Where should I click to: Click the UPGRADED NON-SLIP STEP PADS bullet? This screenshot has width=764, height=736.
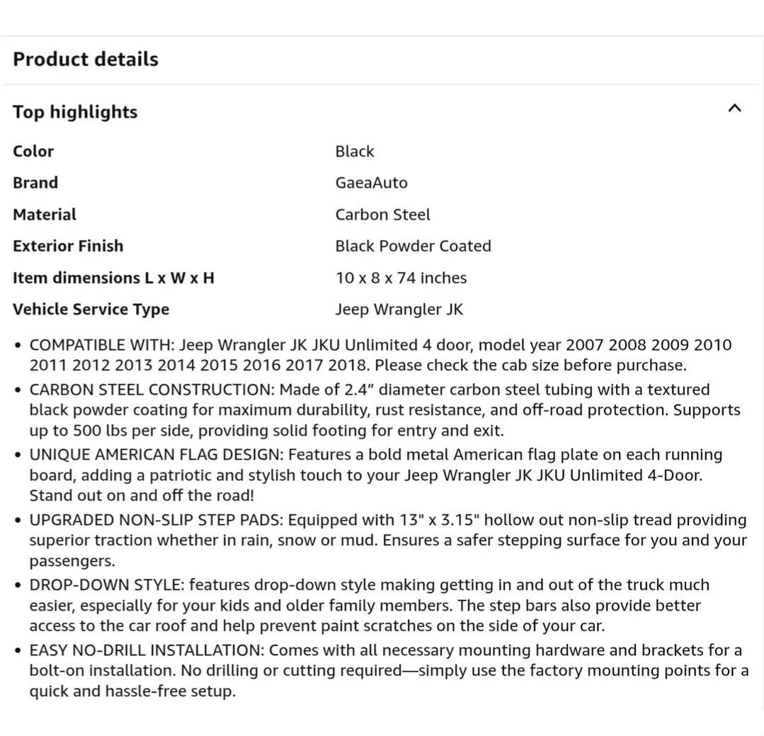[387, 540]
